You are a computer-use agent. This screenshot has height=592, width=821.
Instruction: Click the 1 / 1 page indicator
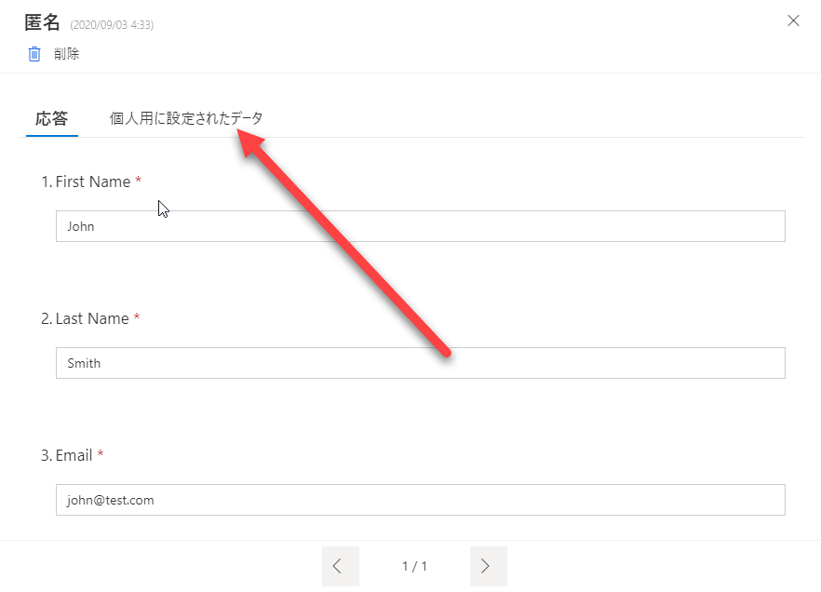click(413, 565)
